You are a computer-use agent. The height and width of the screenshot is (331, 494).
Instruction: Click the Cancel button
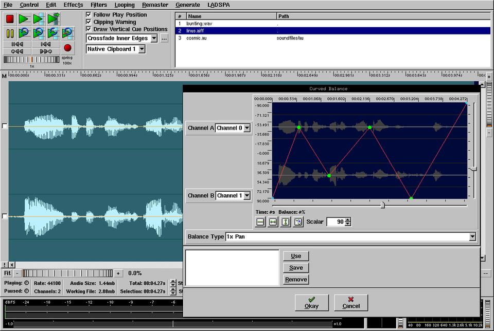point(351,302)
